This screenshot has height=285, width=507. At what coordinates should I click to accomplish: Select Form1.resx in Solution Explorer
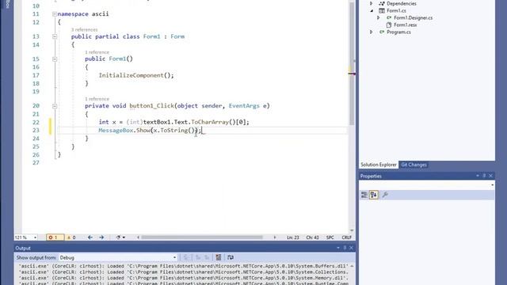[x=405, y=25]
